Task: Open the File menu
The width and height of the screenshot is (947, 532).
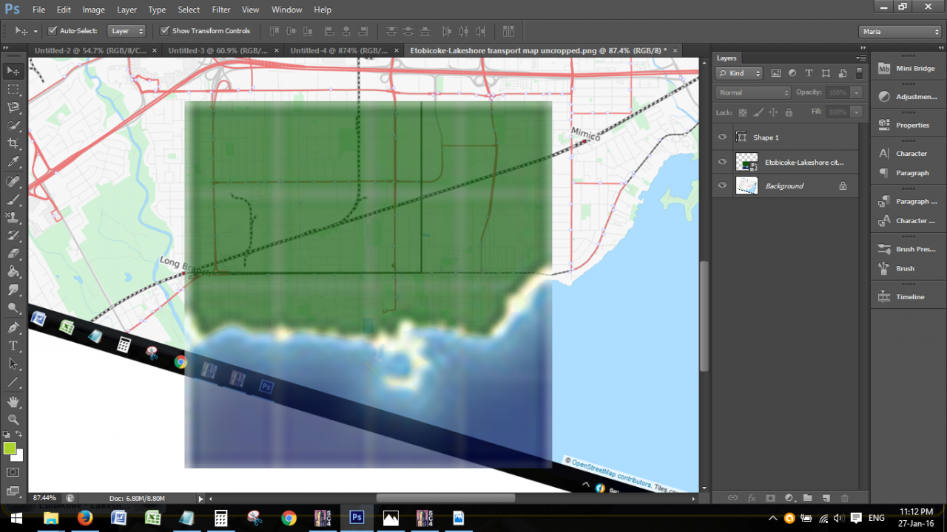Action: [x=38, y=10]
